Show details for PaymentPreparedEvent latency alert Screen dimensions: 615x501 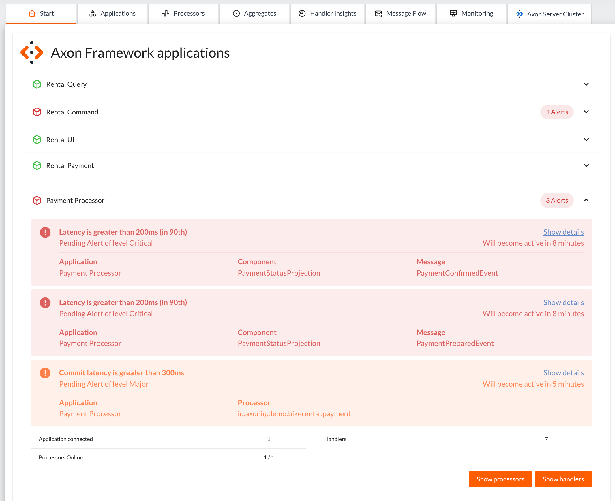(x=563, y=302)
